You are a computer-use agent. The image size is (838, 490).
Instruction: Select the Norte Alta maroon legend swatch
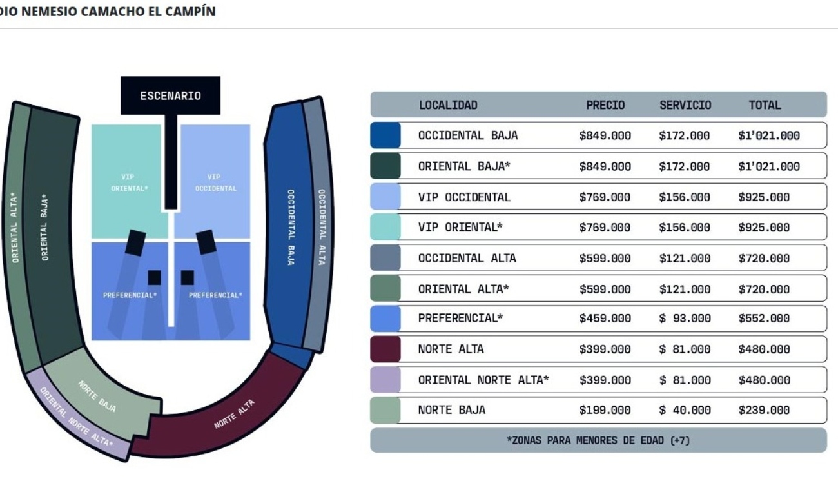[x=385, y=349]
